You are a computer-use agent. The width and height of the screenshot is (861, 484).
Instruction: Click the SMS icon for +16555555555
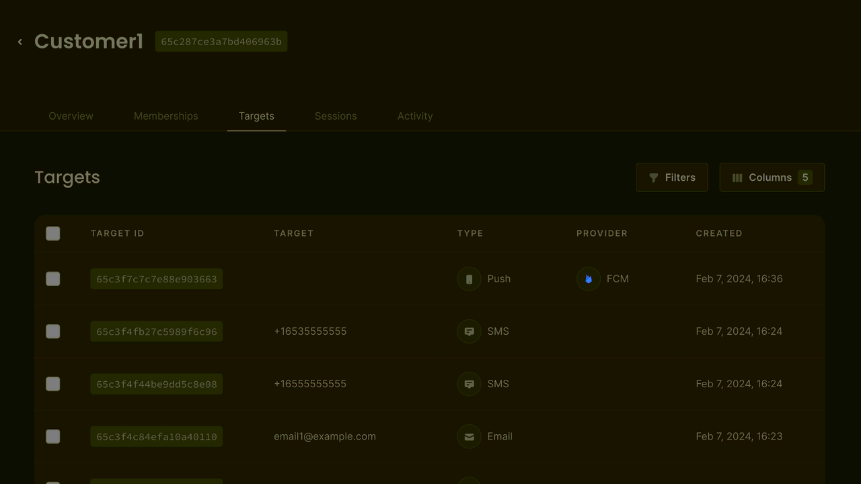click(469, 384)
